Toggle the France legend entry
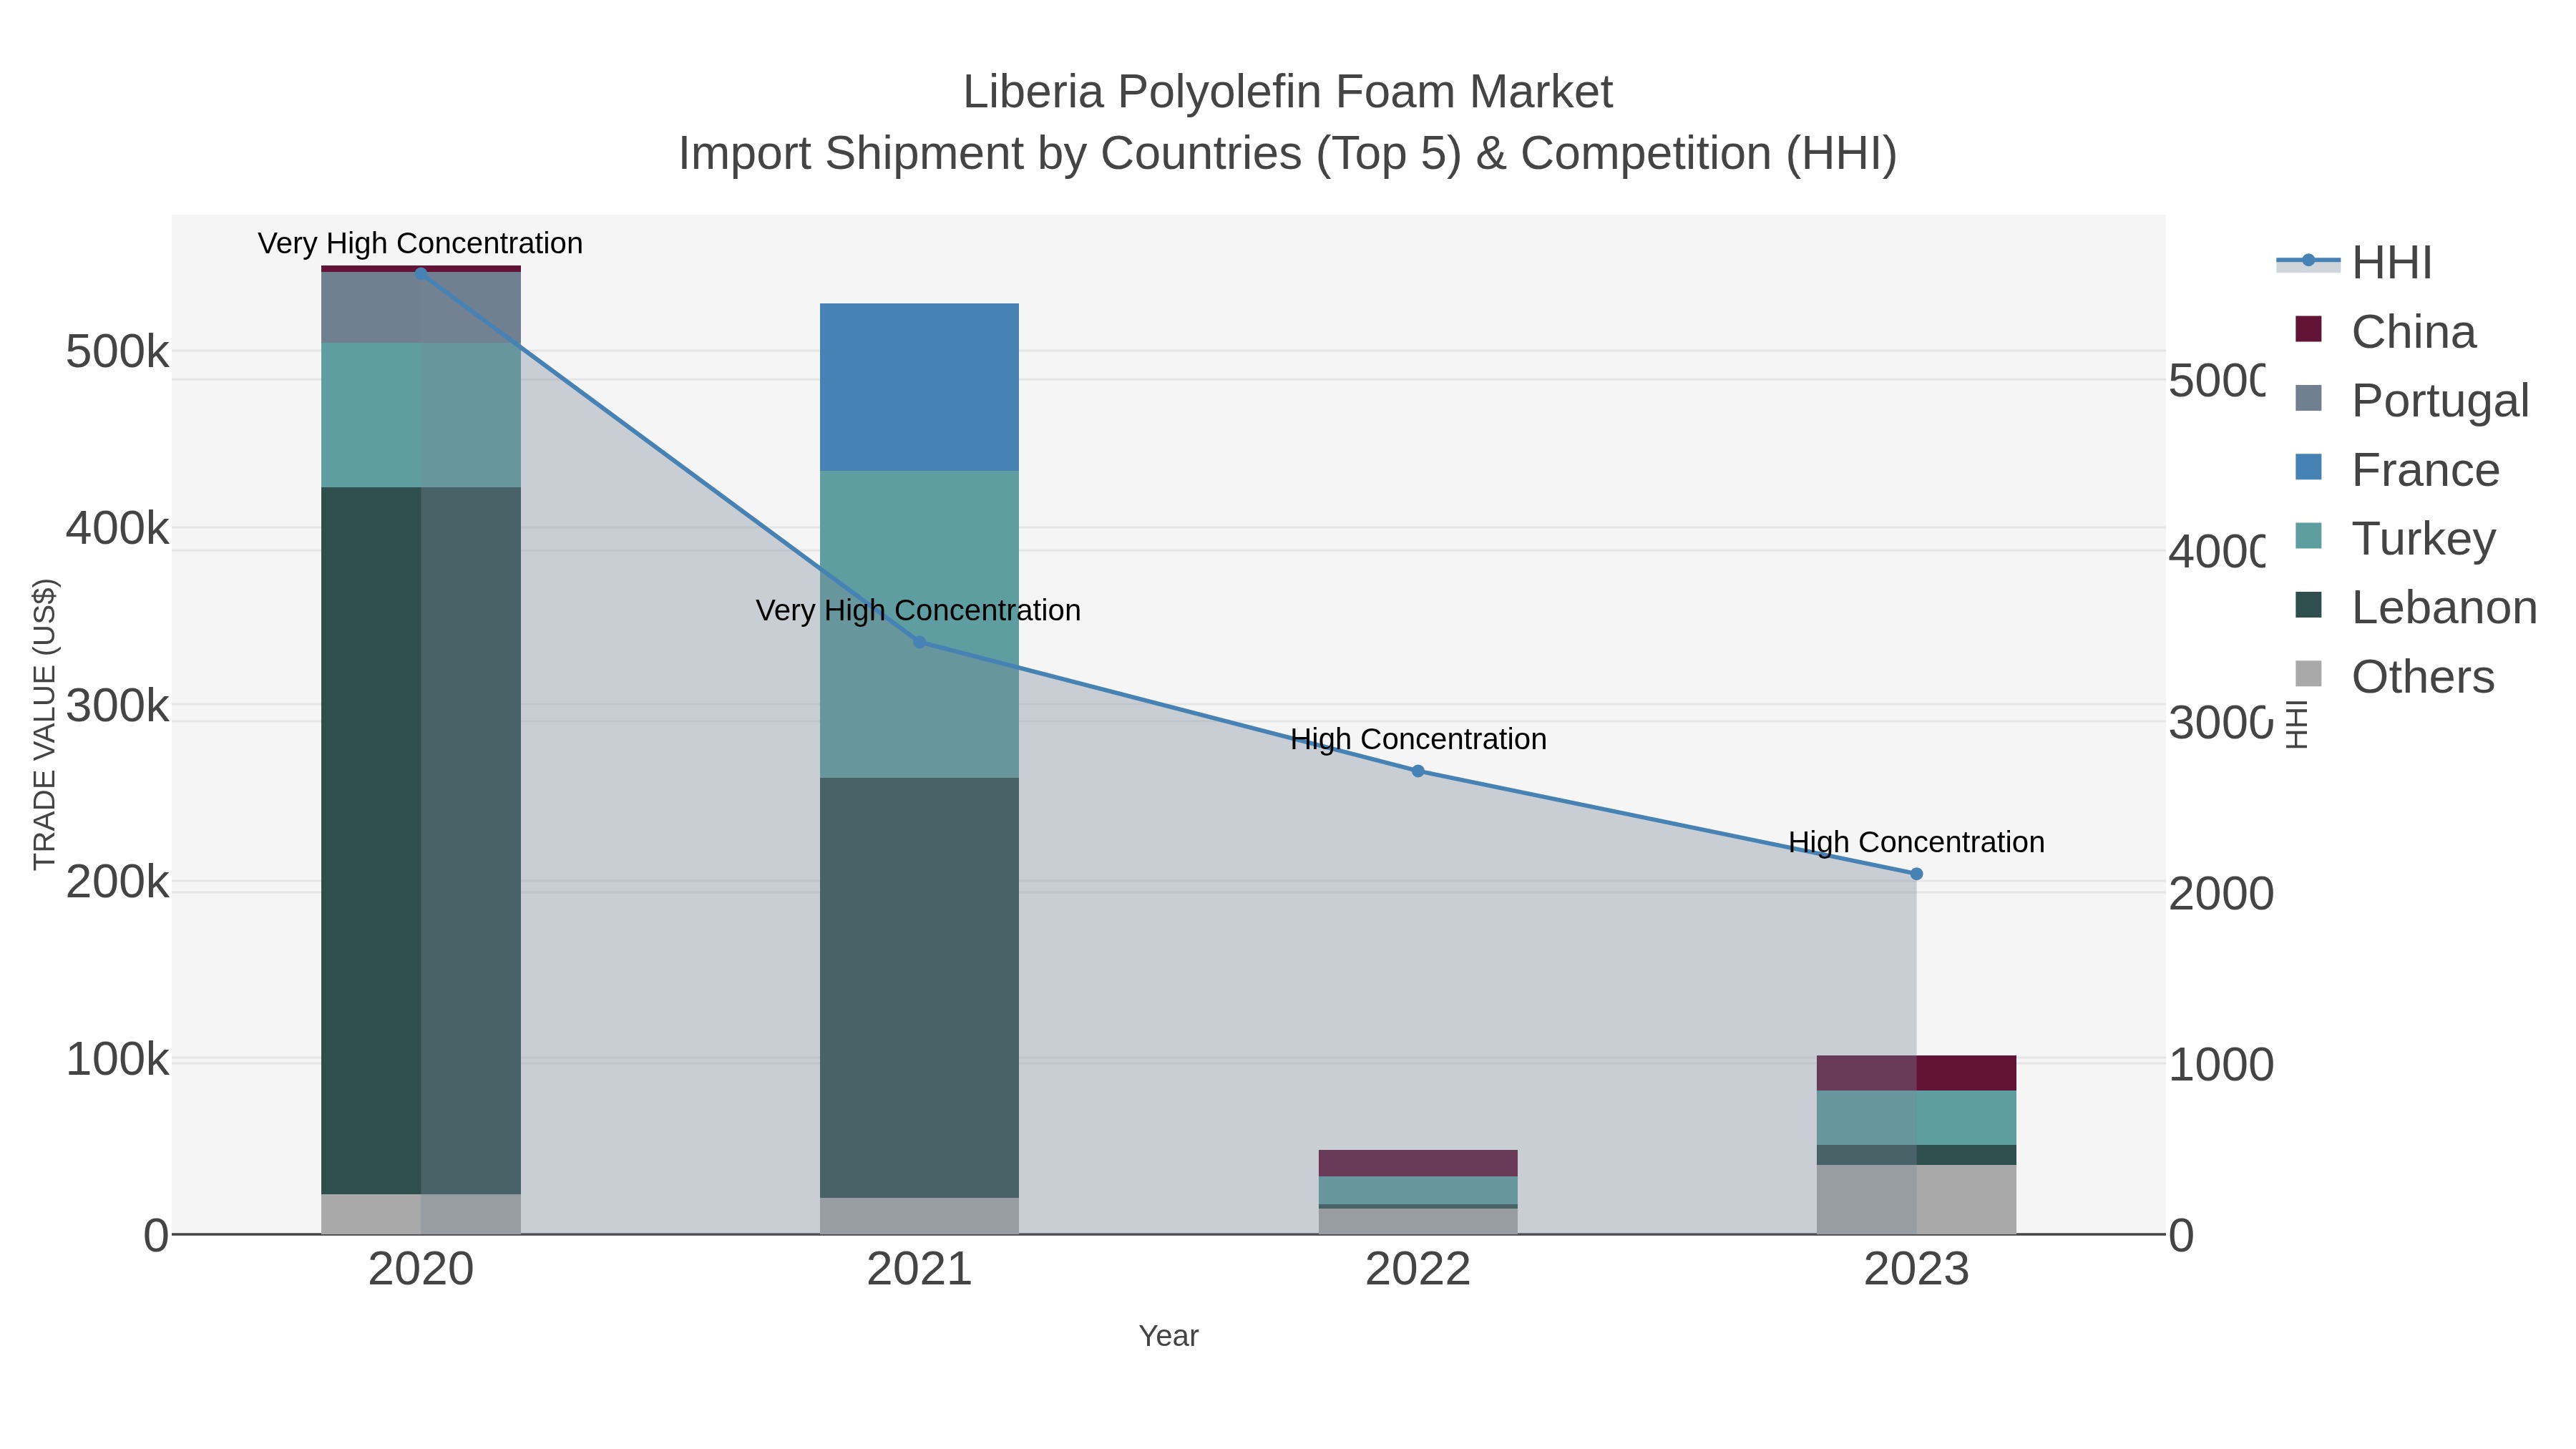Viewport: 2576px width, 1449px height. (x=2397, y=470)
